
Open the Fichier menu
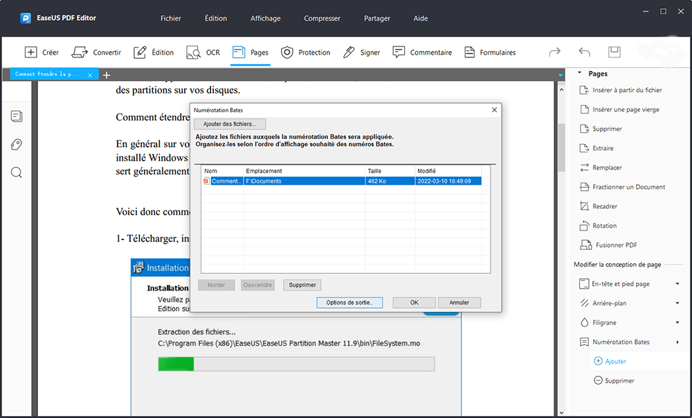click(171, 18)
